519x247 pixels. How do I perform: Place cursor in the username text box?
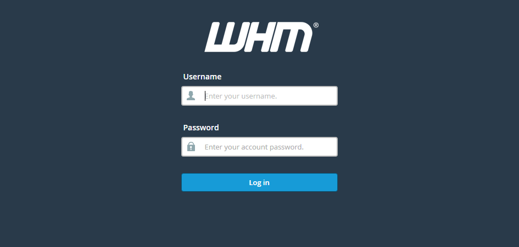[259, 96]
